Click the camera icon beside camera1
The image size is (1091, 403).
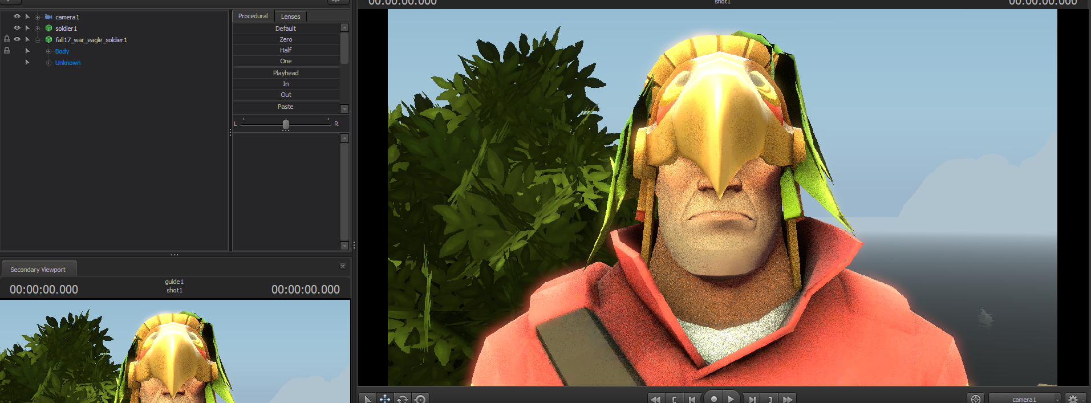coord(48,17)
